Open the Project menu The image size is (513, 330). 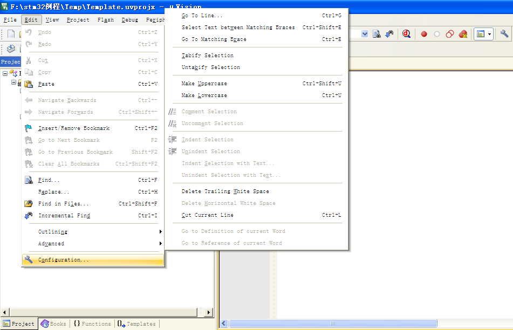(x=78, y=20)
